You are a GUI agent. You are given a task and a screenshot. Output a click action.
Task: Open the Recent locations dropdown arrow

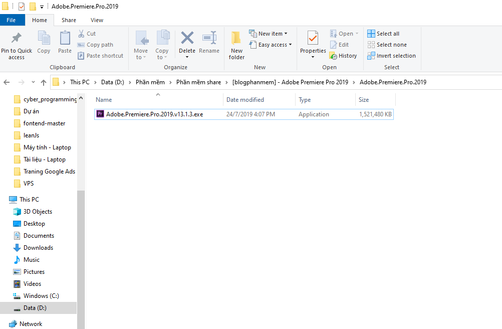point(33,82)
